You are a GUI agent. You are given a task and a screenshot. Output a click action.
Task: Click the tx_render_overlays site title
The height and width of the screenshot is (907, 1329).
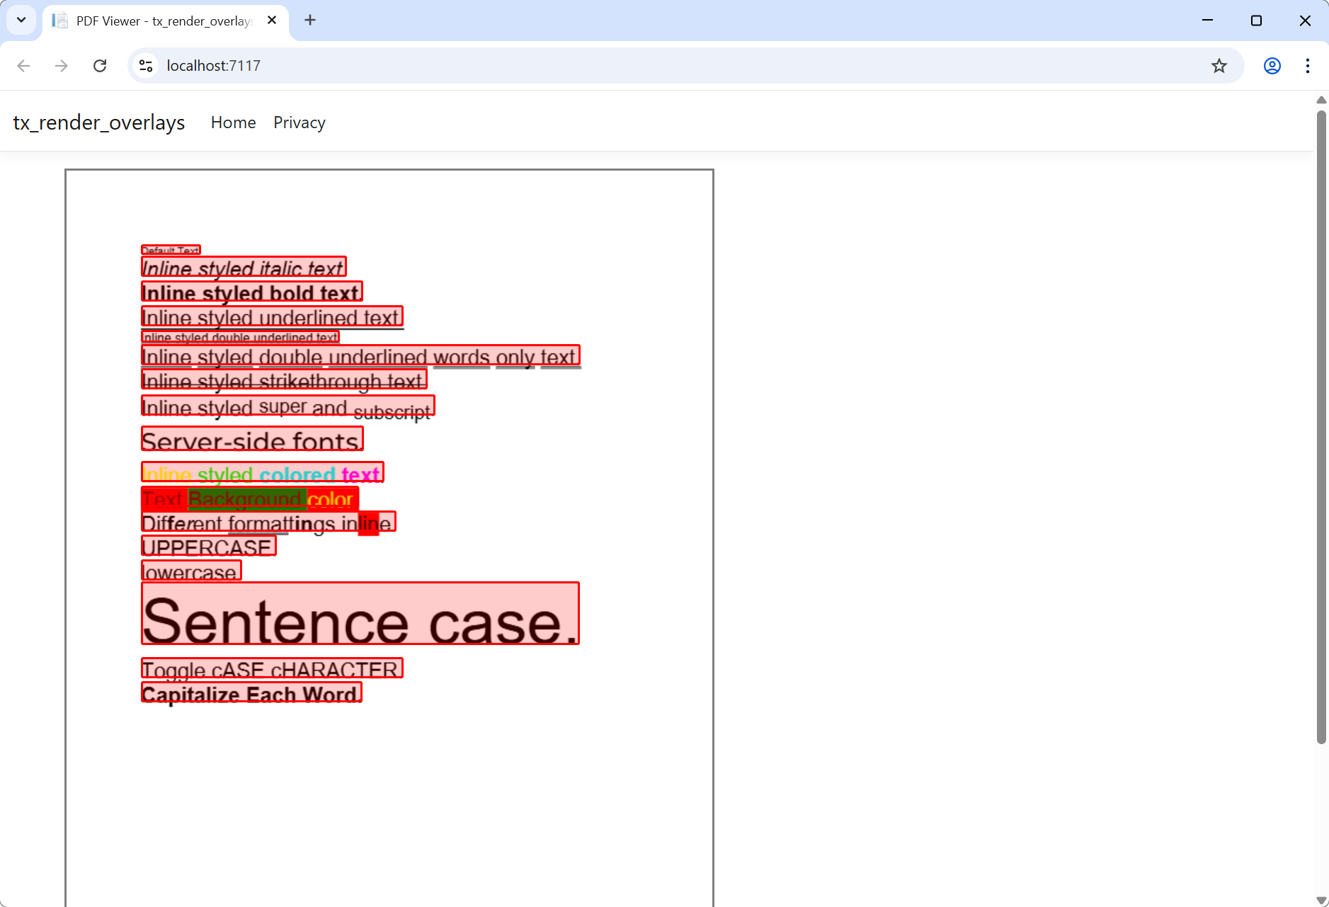(x=98, y=122)
